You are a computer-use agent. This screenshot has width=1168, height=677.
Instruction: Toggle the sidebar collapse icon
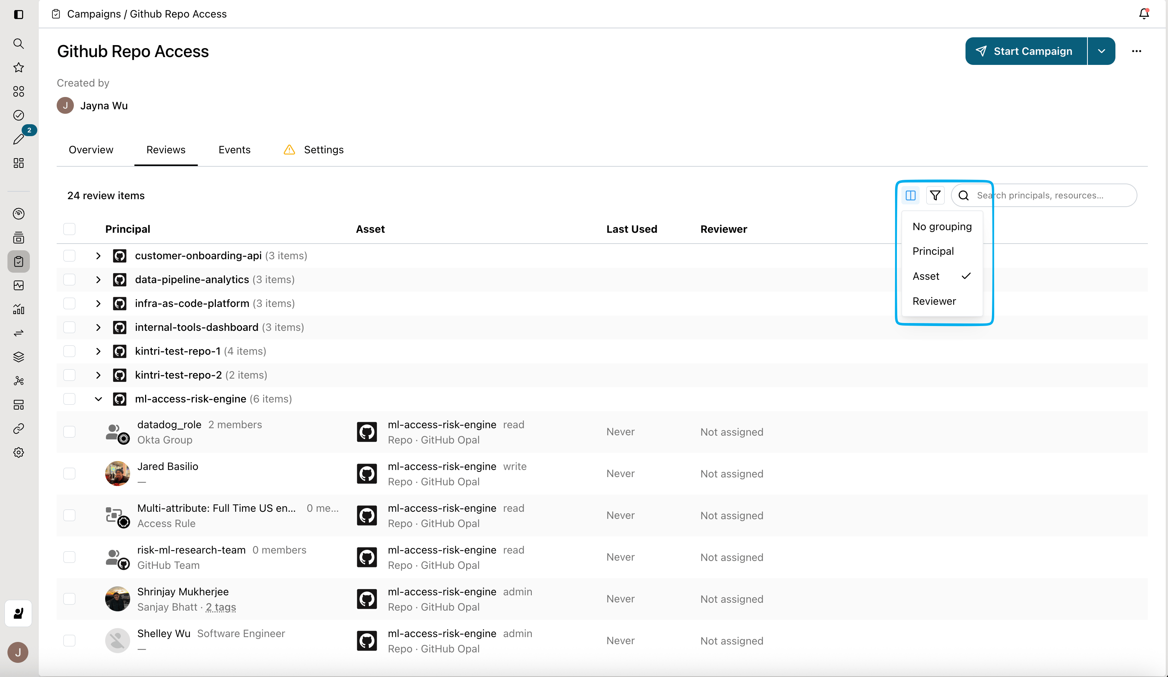point(19,15)
